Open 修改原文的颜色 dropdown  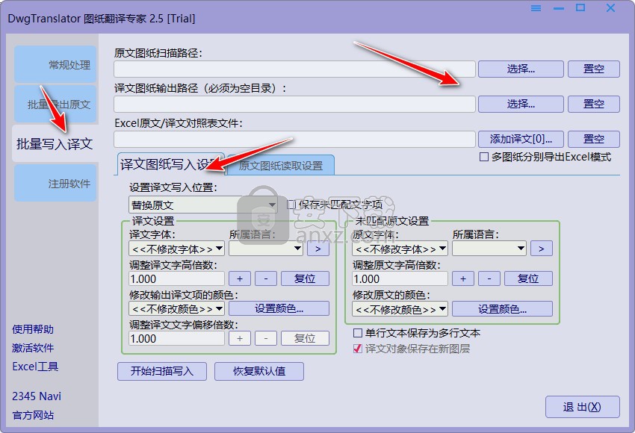point(400,309)
